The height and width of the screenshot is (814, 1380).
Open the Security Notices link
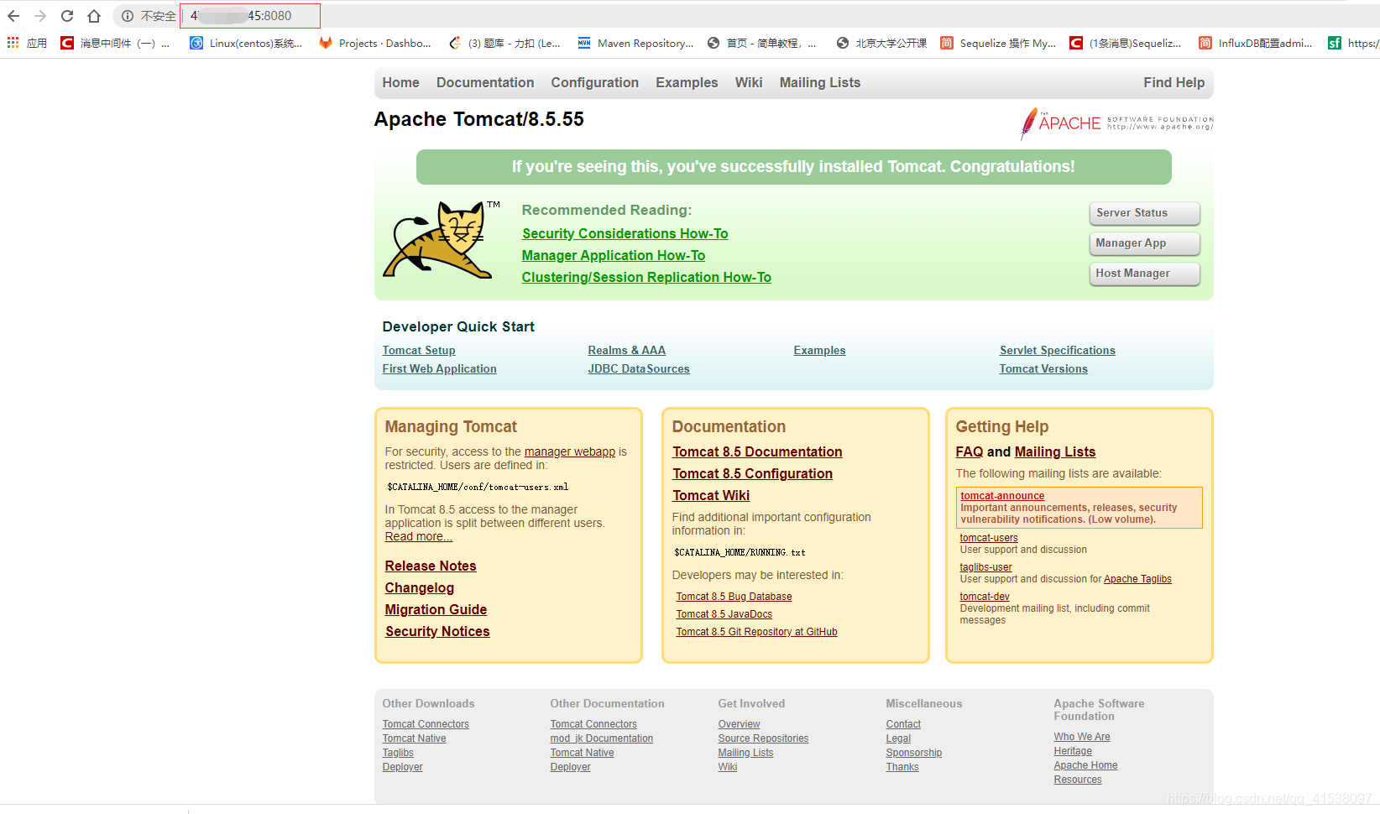(x=437, y=631)
